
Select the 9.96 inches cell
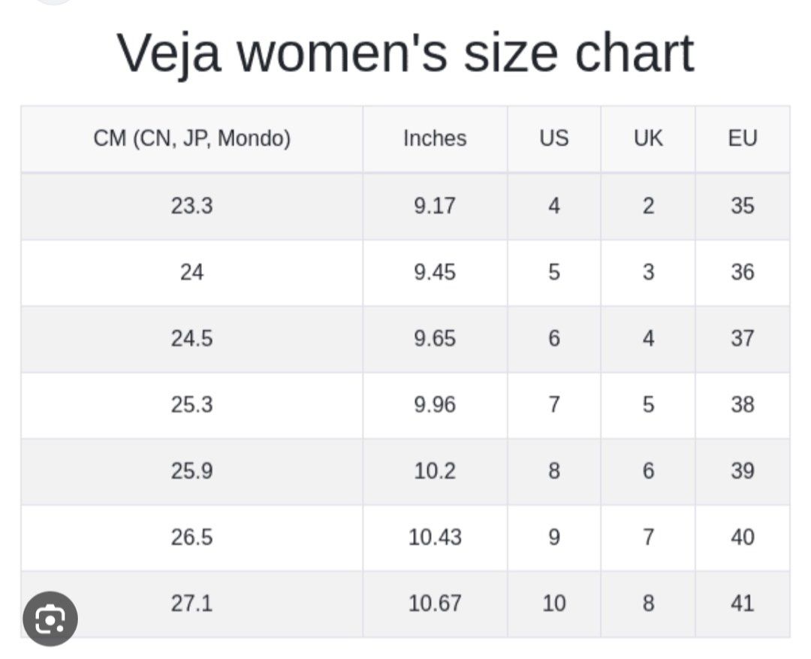pos(435,404)
